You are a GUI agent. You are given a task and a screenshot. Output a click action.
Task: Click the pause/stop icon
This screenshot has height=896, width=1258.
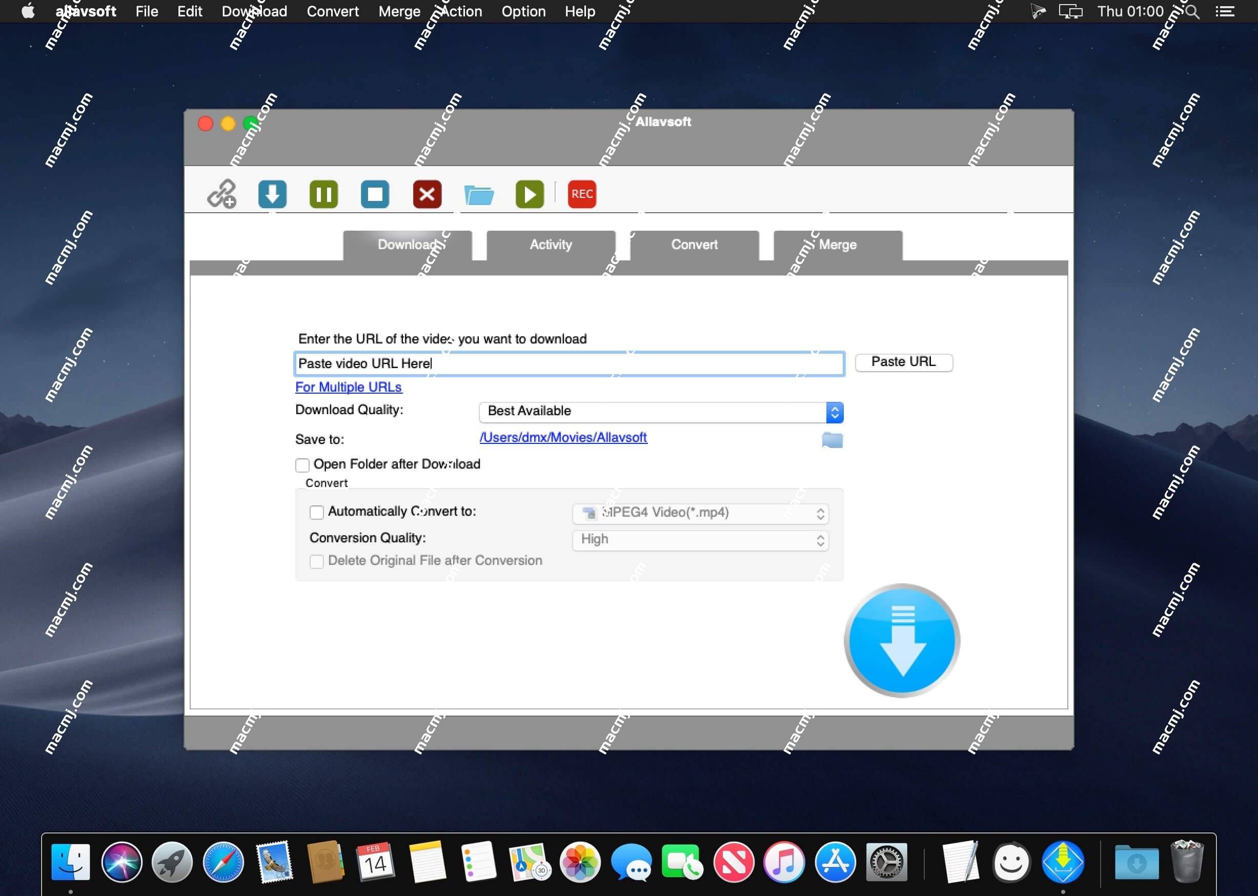click(x=375, y=194)
